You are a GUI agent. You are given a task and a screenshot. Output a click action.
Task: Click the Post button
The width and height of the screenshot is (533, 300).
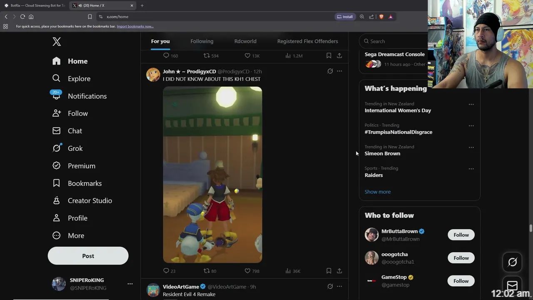[88, 256]
